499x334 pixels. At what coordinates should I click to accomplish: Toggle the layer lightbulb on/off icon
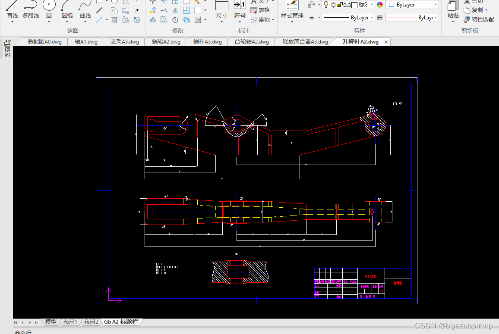(326, 4)
